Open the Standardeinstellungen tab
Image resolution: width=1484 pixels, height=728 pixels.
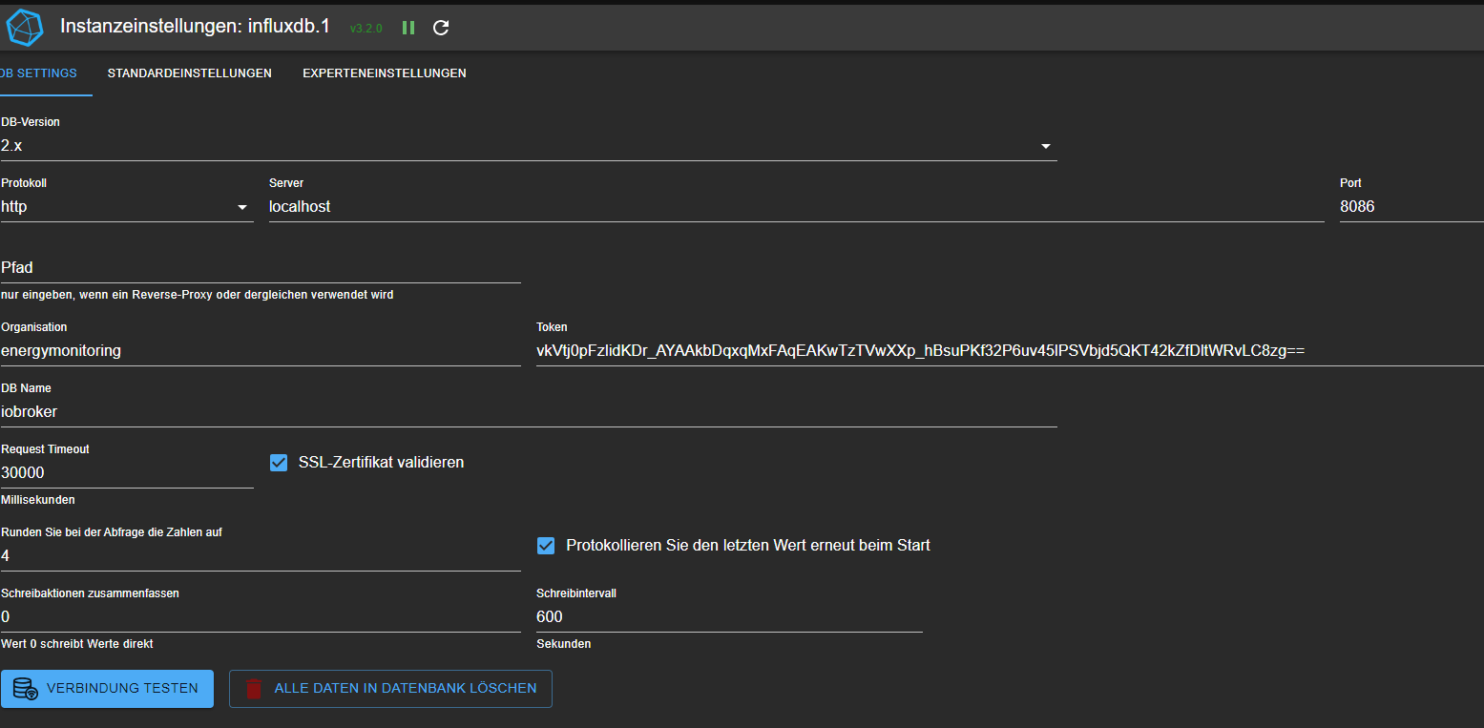[x=190, y=73]
